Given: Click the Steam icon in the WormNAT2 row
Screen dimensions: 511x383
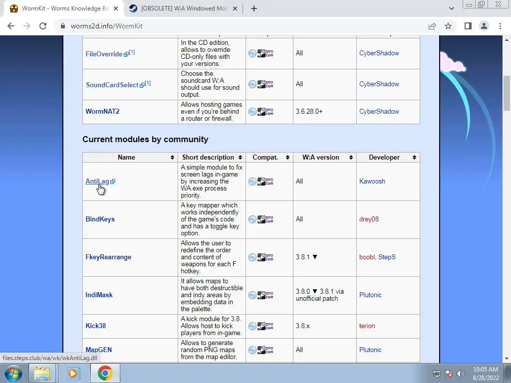Looking at the screenshot, I should pyautogui.click(x=261, y=111).
